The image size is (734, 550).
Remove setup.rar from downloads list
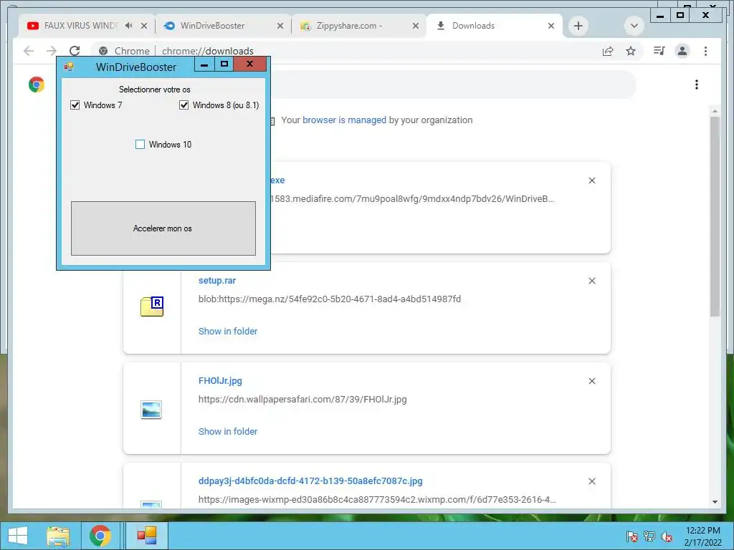pyautogui.click(x=591, y=281)
